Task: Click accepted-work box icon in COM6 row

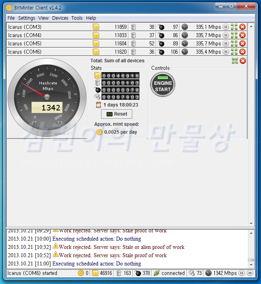Action: tap(96, 52)
